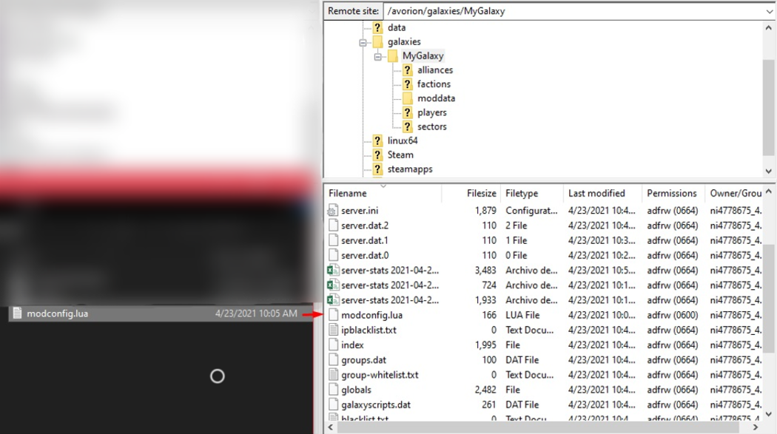The image size is (777, 434).
Task: Click the modconfig.lua file icon in remote list
Action: [x=332, y=315]
